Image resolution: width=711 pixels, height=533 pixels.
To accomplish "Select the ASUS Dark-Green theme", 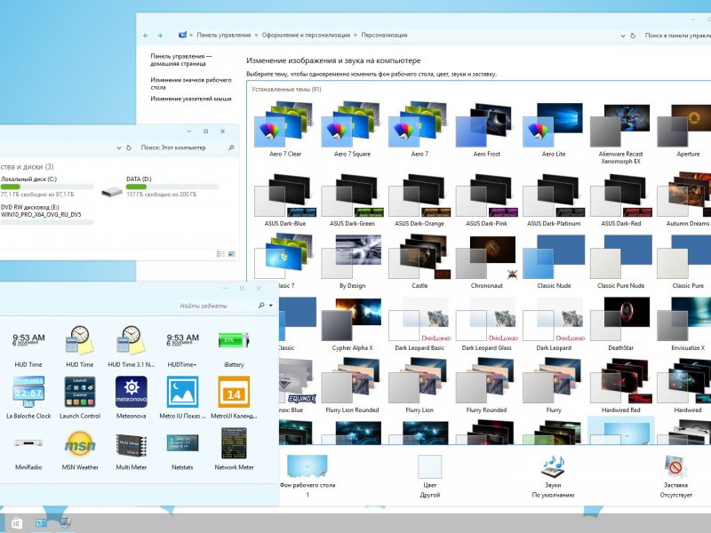I will point(352,199).
